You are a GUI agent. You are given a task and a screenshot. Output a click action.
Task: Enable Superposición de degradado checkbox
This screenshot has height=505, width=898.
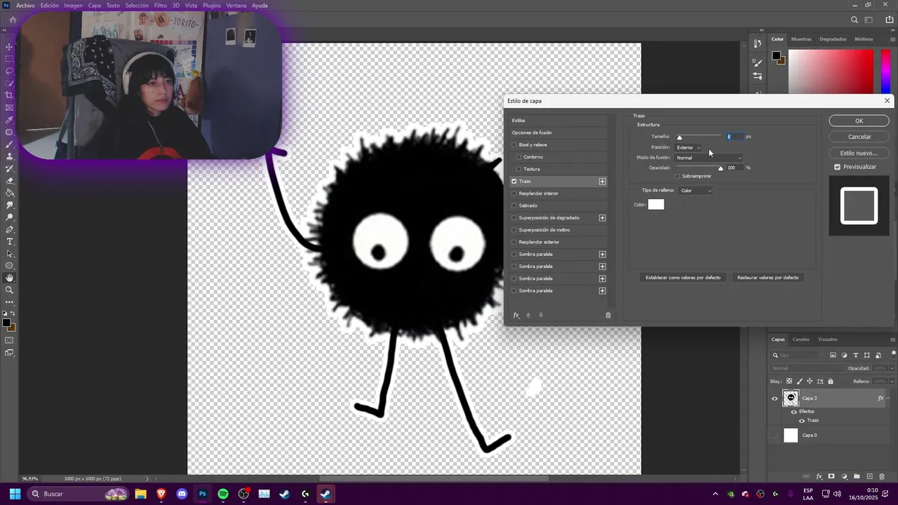[514, 218]
